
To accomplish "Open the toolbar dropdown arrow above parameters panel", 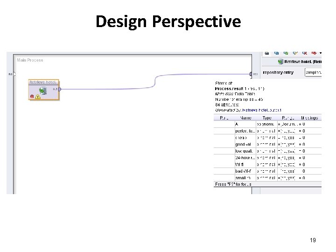I will click(320, 53).
